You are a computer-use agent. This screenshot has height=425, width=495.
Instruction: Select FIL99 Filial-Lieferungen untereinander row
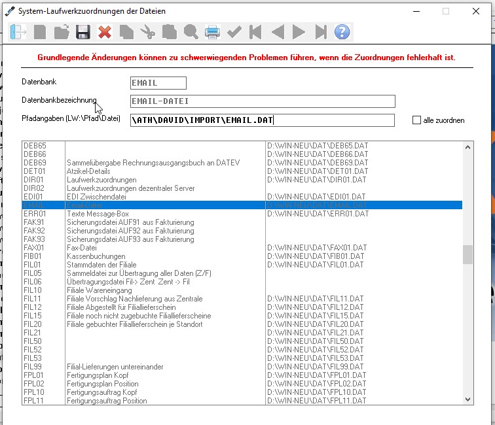pyautogui.click(x=242, y=367)
